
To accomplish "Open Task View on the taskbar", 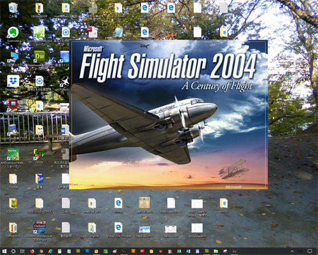I will coord(22,251).
